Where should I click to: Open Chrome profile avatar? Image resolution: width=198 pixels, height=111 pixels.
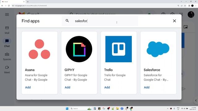192,6
